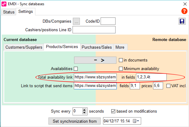Toggle the sync direction arrow button
This screenshot has height=127, width=189.
point(95,60)
